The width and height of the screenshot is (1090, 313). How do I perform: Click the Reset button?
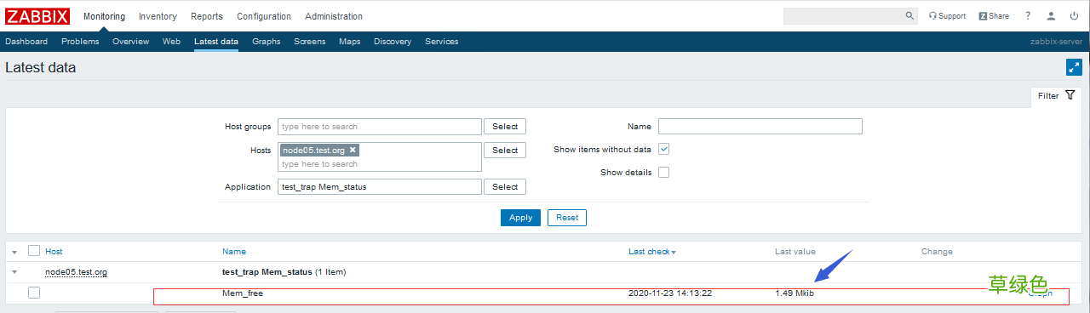pyautogui.click(x=567, y=218)
